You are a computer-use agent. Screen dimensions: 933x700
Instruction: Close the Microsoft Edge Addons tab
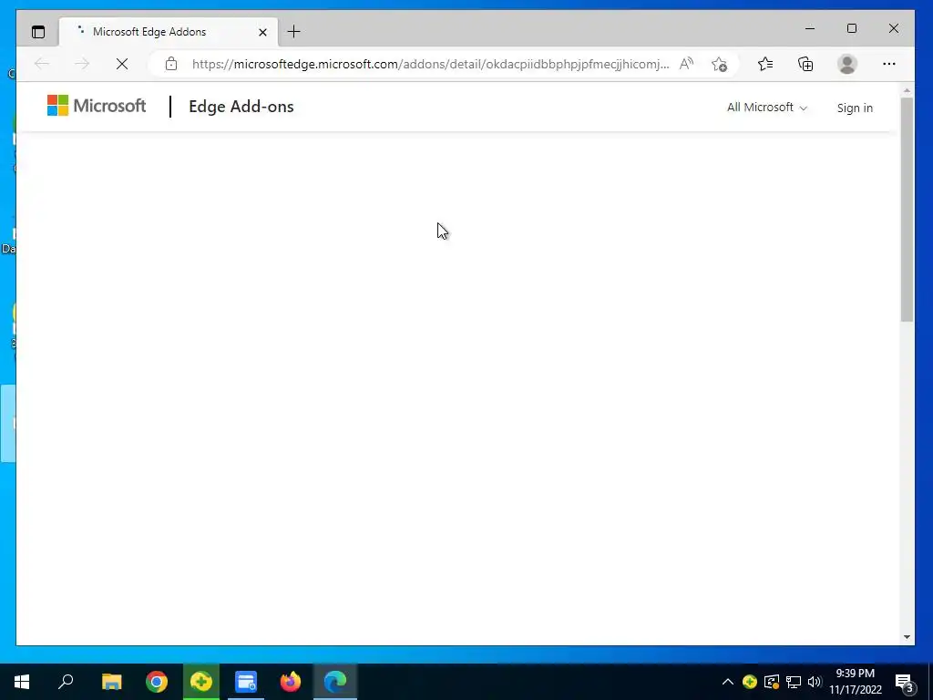(x=262, y=32)
